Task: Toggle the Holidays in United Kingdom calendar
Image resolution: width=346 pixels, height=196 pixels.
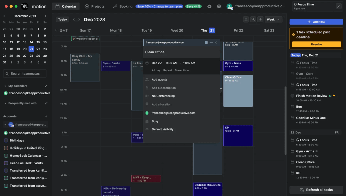Action: pos(6,148)
